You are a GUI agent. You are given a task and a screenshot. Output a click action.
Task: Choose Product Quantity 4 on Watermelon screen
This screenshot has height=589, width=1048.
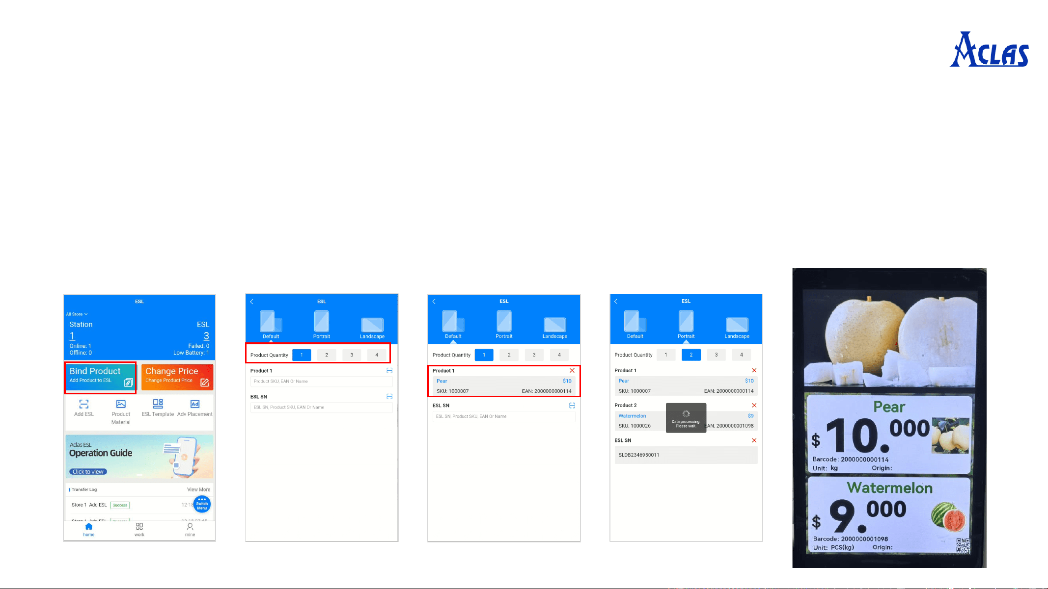coord(742,355)
